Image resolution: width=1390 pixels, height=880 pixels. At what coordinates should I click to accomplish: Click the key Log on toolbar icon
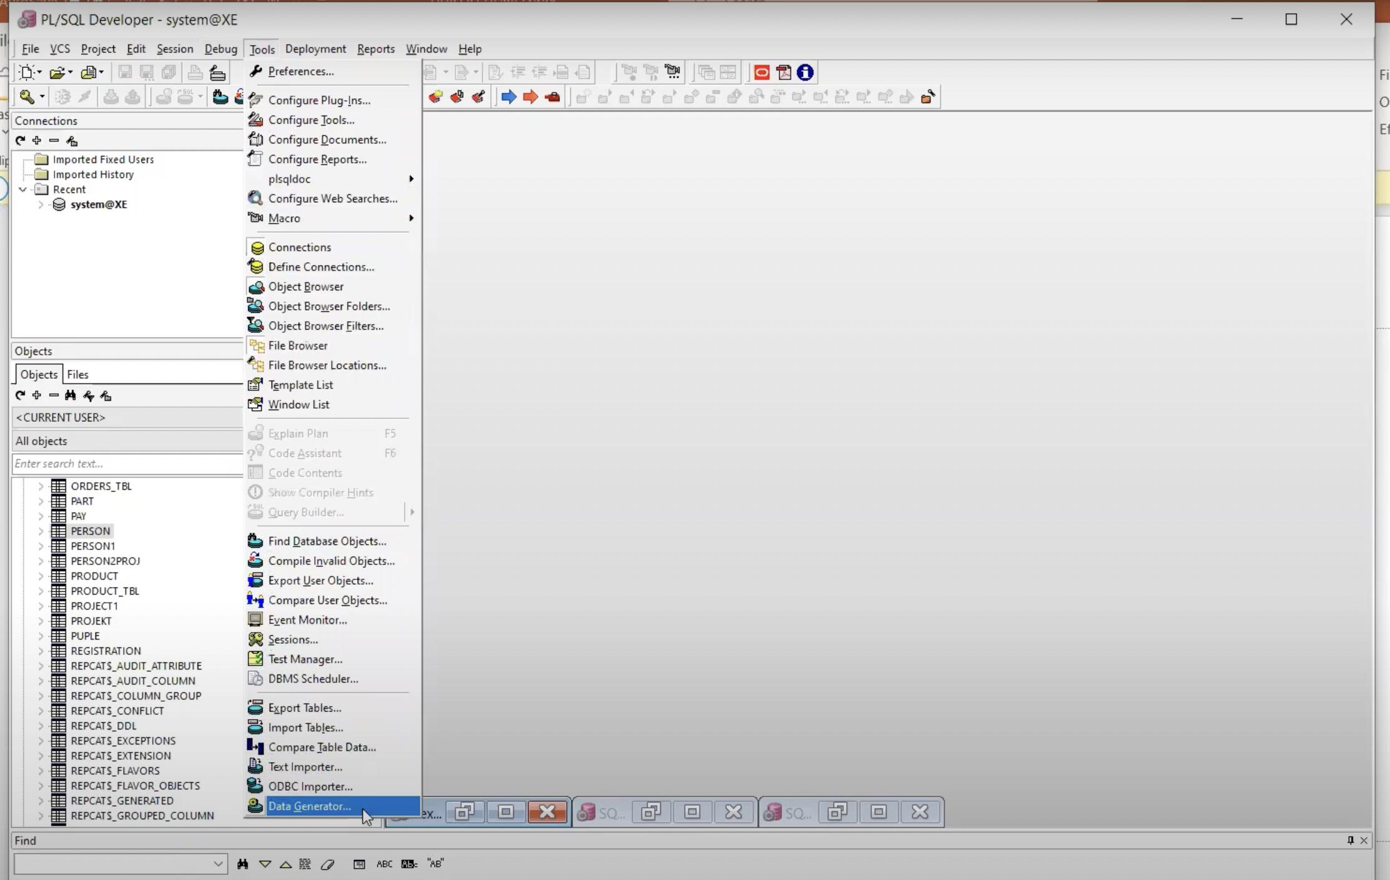[27, 97]
